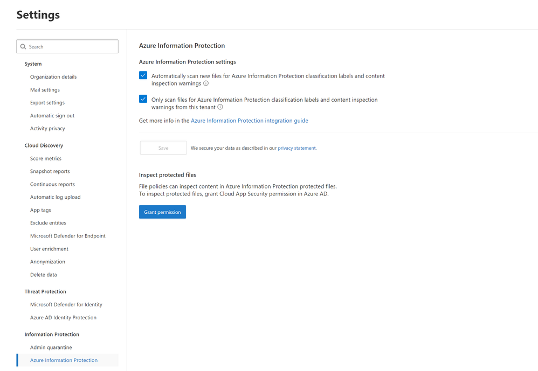The width and height of the screenshot is (538, 371).
Task: Click info icon after 'from this tenant'
Action: click(x=220, y=107)
